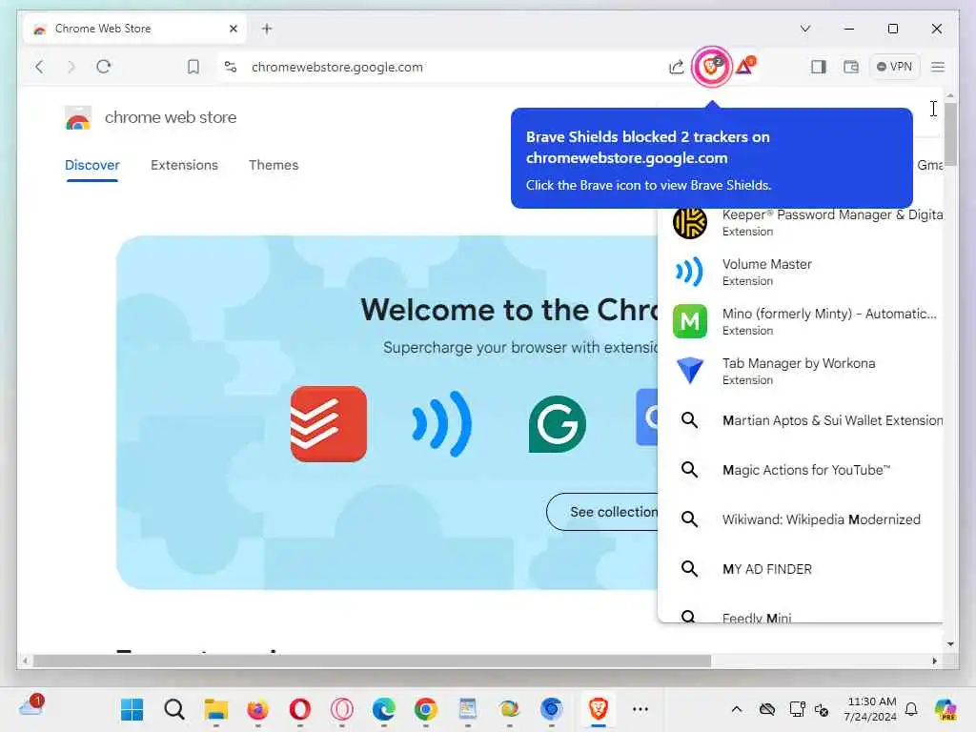Select Keeper Password Manager suggestion
This screenshot has height=732, width=976.
[801, 222]
